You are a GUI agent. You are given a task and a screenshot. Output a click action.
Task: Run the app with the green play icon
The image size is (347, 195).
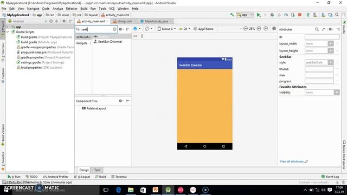coord(258,15)
